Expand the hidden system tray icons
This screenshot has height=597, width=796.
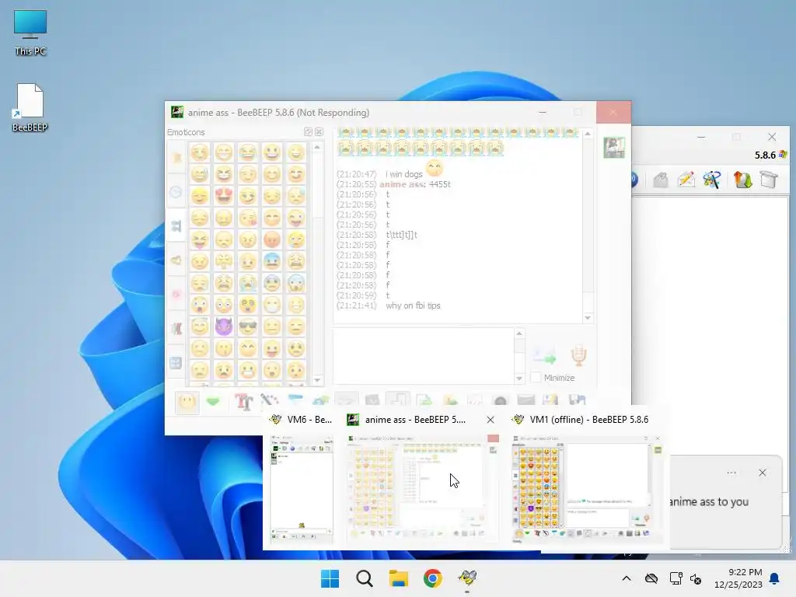click(x=627, y=578)
